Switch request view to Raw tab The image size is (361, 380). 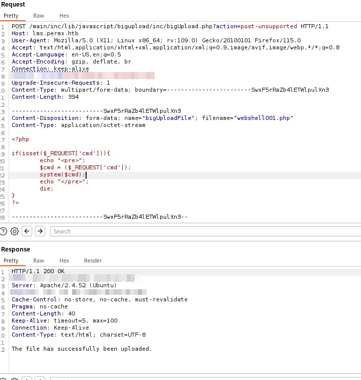pyautogui.click(x=39, y=16)
